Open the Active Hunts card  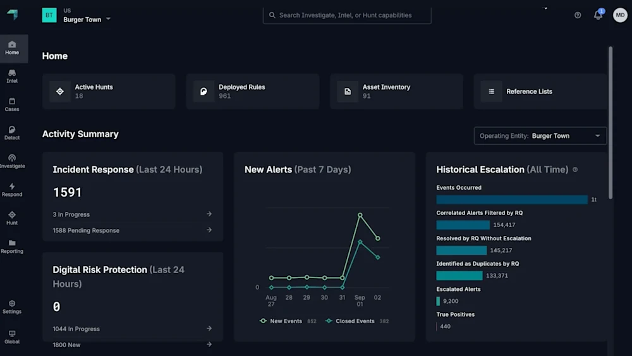pyautogui.click(x=109, y=92)
